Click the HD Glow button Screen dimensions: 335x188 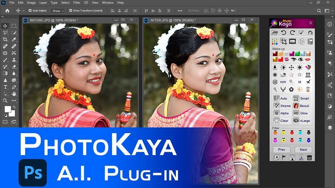[x=301, y=113]
